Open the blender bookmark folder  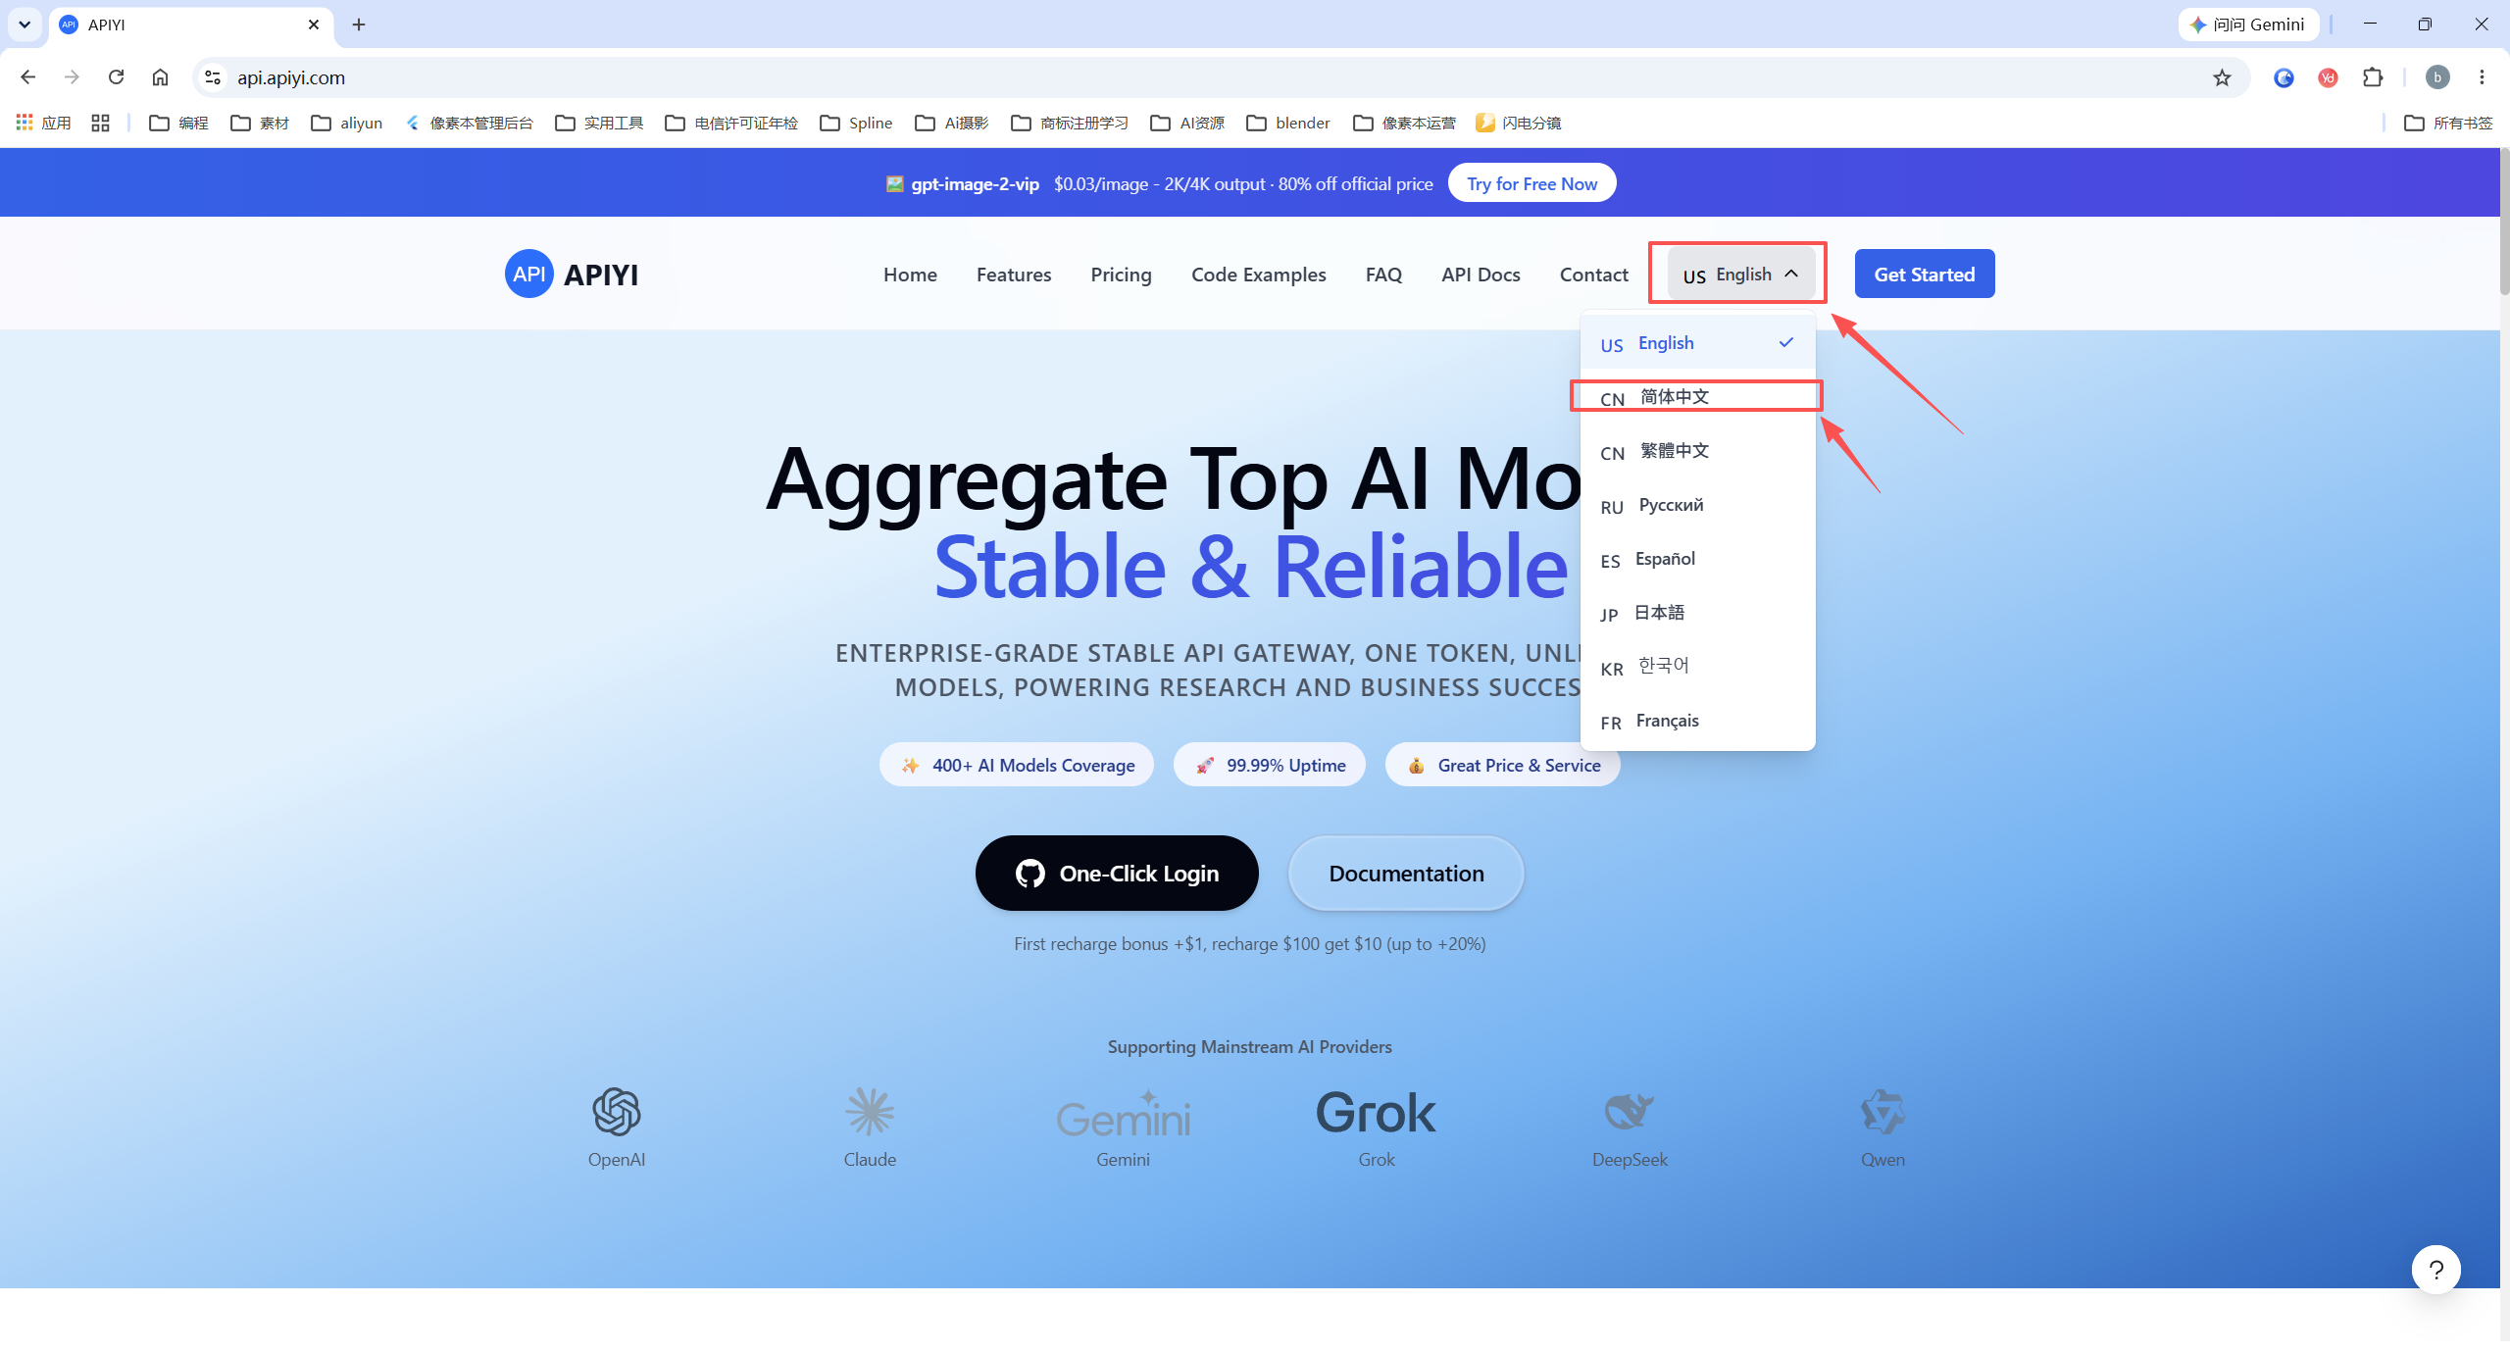point(1288,123)
